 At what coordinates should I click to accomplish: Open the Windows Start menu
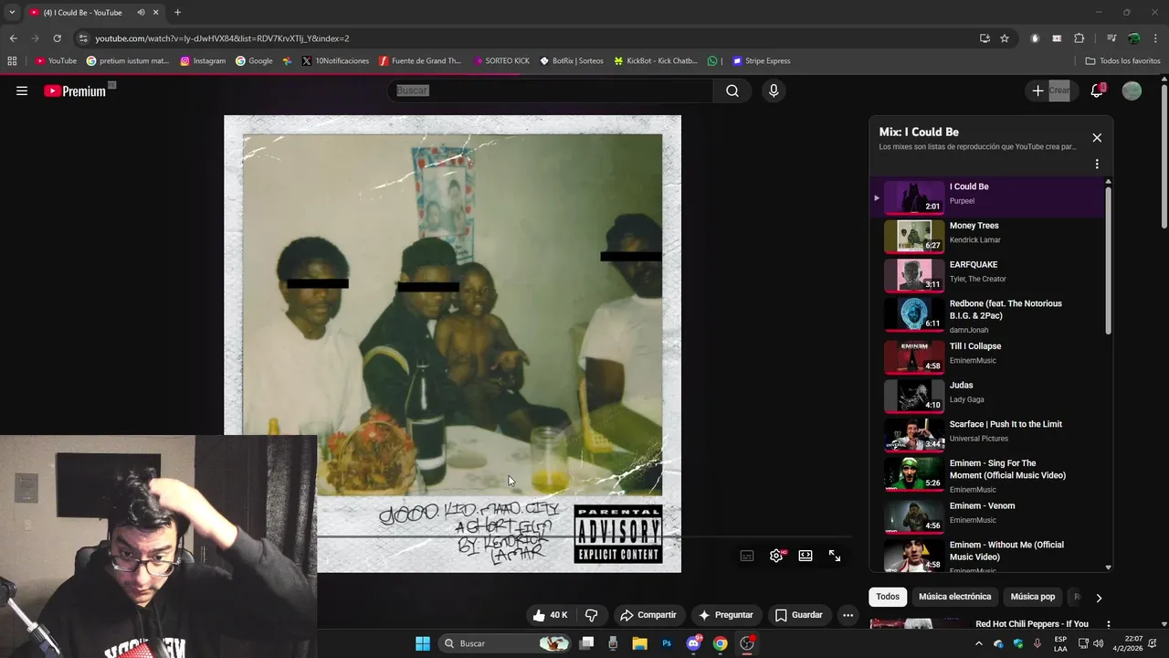click(x=423, y=643)
